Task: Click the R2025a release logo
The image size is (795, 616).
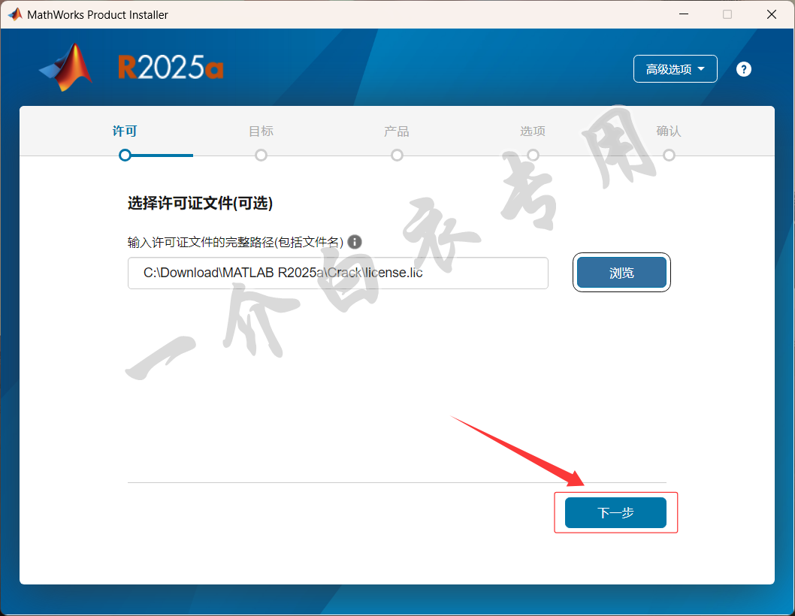Action: coord(171,68)
